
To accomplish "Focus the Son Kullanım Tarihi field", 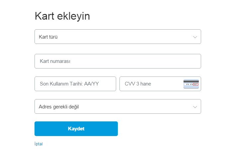I will (x=75, y=84).
